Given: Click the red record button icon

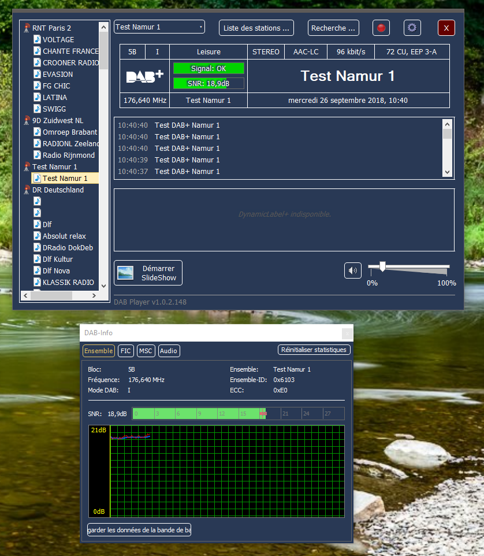Looking at the screenshot, I should (x=381, y=28).
